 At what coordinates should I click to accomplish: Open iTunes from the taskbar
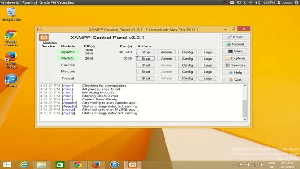coord(114,165)
